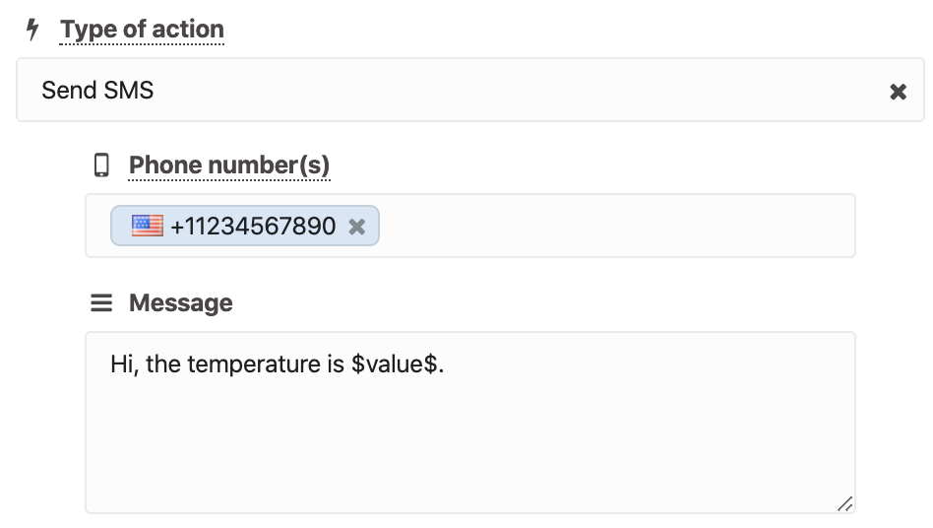The width and height of the screenshot is (933, 528).
Task: Click the message box resize handle
Action: [x=845, y=504]
